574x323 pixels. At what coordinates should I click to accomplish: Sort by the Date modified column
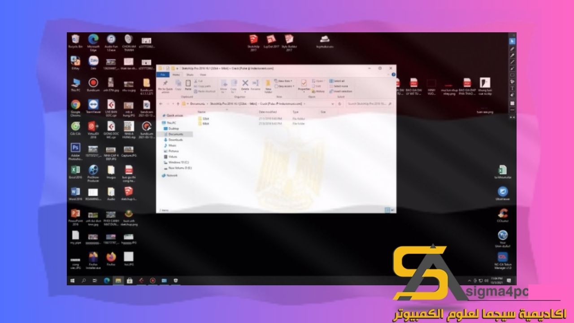click(x=268, y=112)
